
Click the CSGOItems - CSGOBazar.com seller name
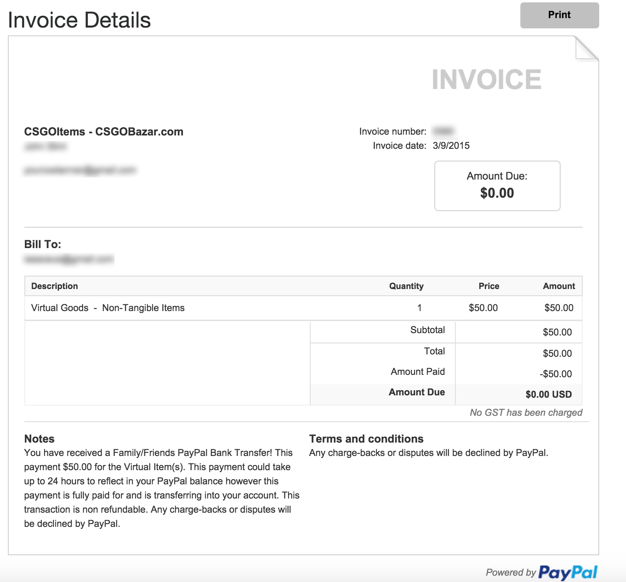tap(104, 132)
